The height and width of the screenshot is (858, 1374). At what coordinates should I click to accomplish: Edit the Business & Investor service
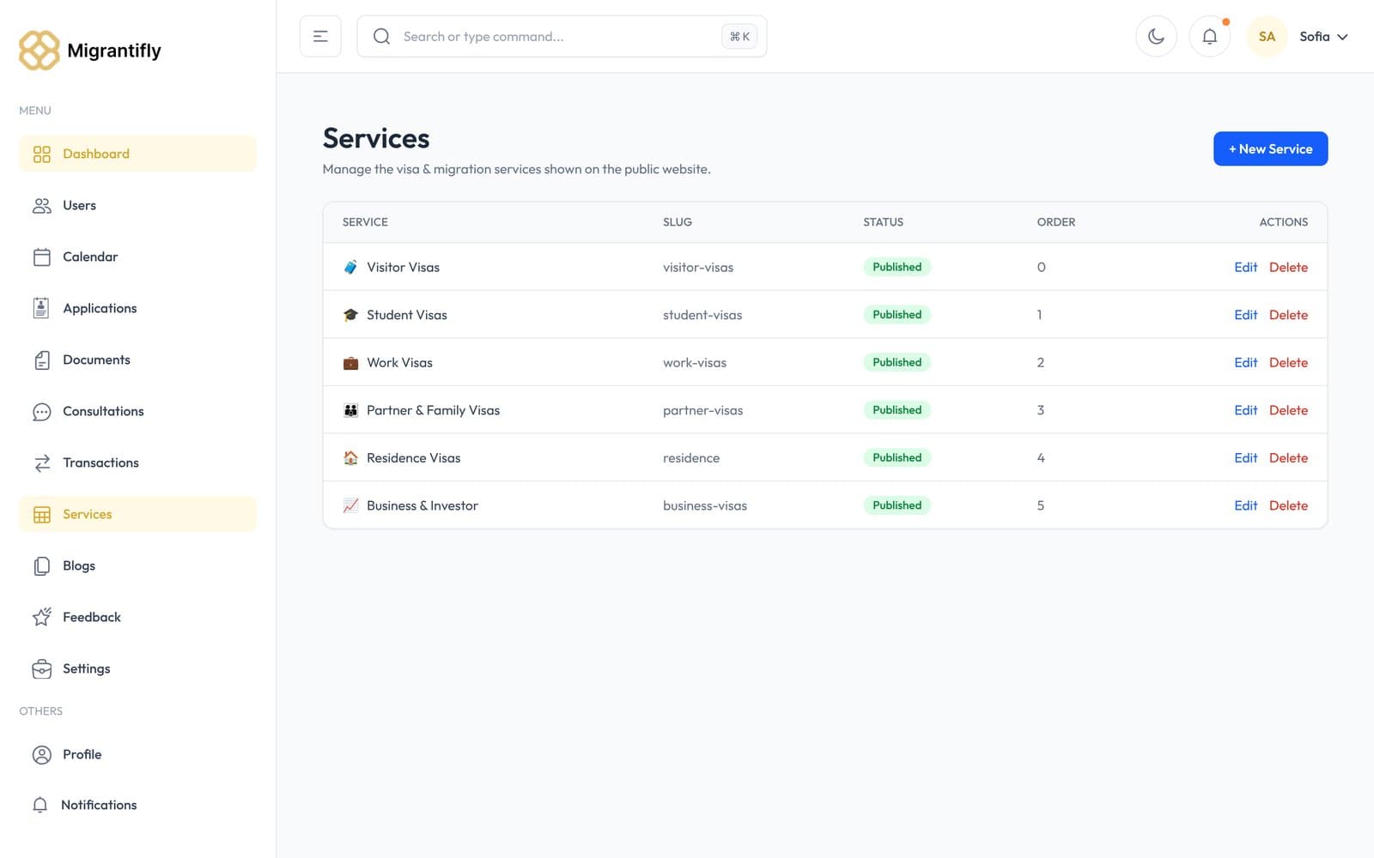1245,505
